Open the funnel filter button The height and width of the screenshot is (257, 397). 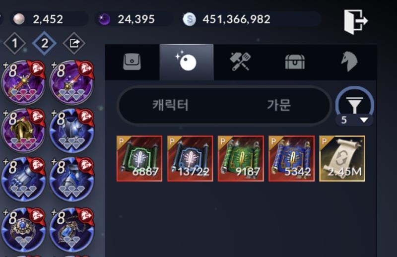point(354,104)
